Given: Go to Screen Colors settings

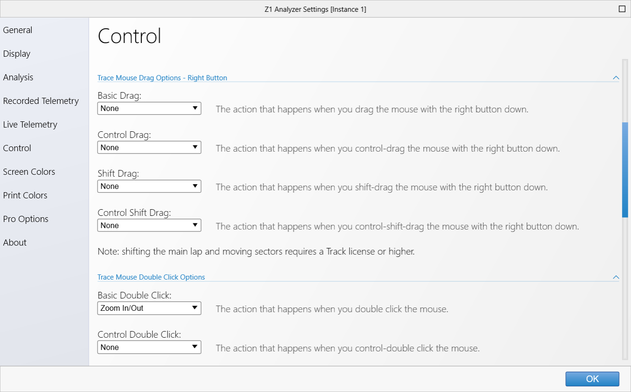Looking at the screenshot, I should click(x=29, y=171).
